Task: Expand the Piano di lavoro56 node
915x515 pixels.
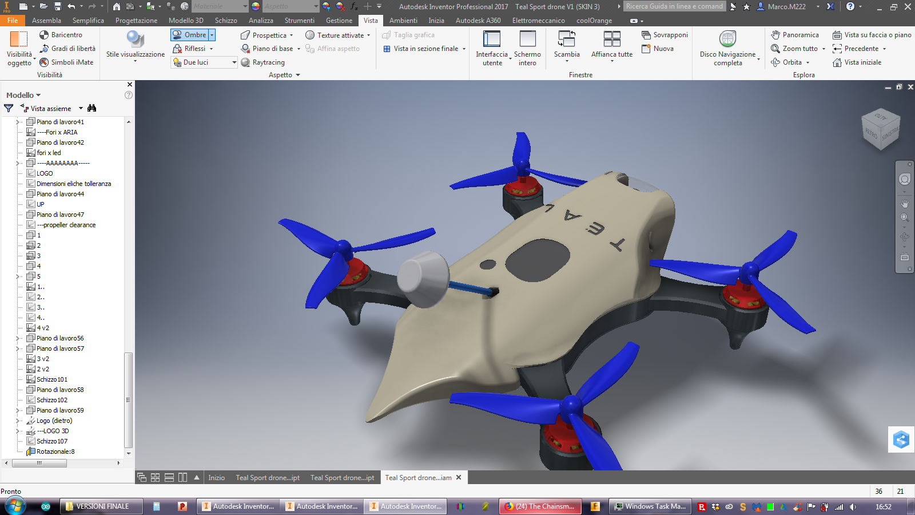Action: click(x=18, y=338)
